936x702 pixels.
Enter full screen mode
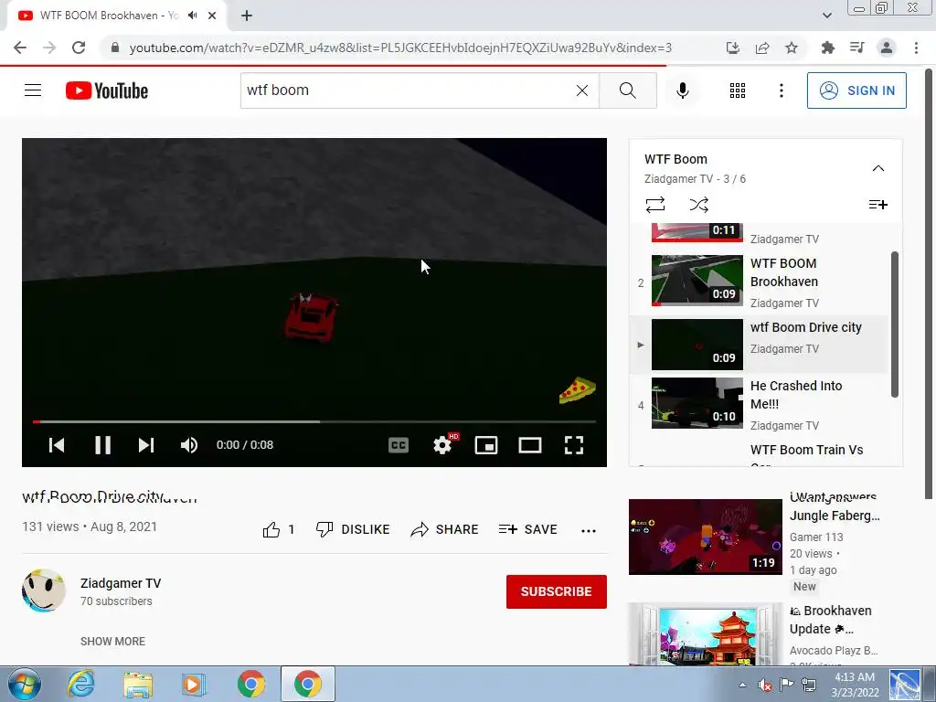tap(574, 445)
